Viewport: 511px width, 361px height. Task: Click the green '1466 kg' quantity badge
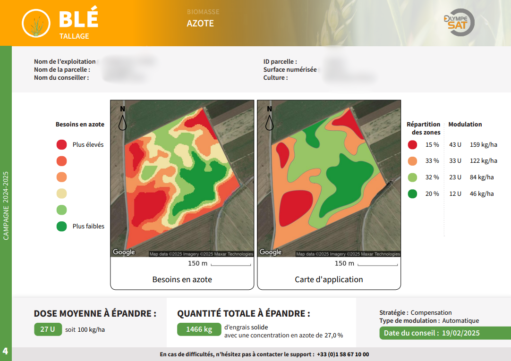click(x=199, y=329)
